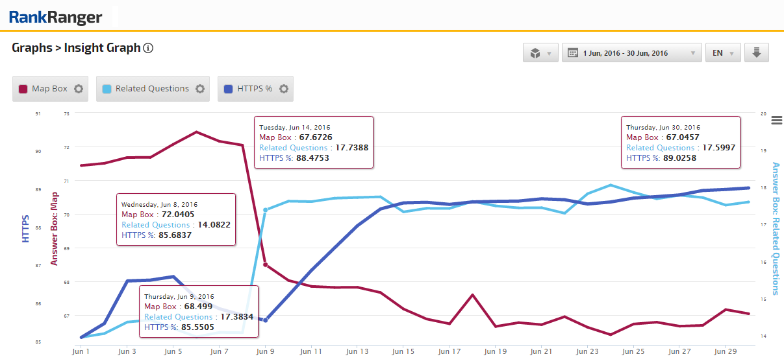Open HTTPS % gear settings

tap(284, 89)
